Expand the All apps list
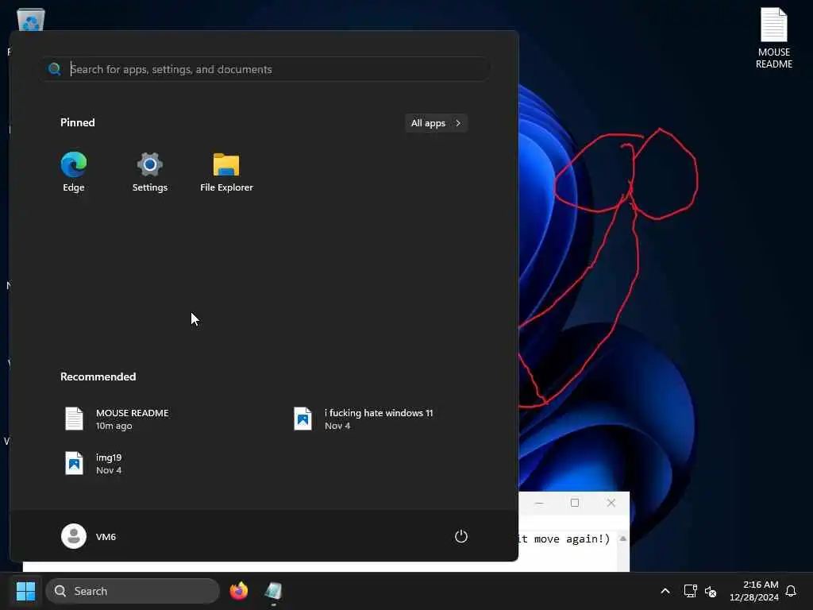This screenshot has width=813, height=610. tap(436, 123)
